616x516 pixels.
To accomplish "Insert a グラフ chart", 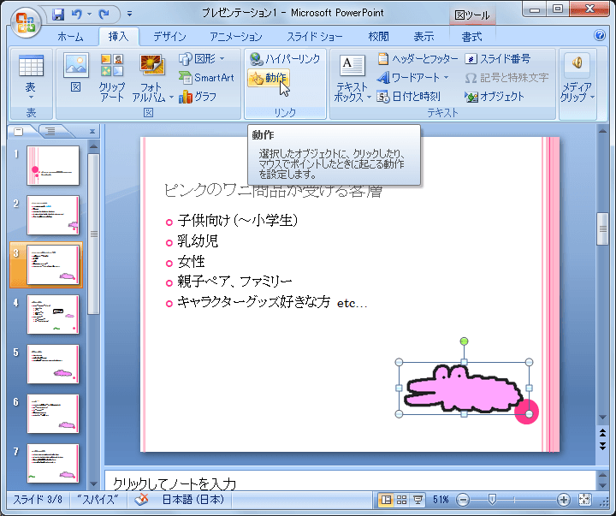I will [x=198, y=97].
